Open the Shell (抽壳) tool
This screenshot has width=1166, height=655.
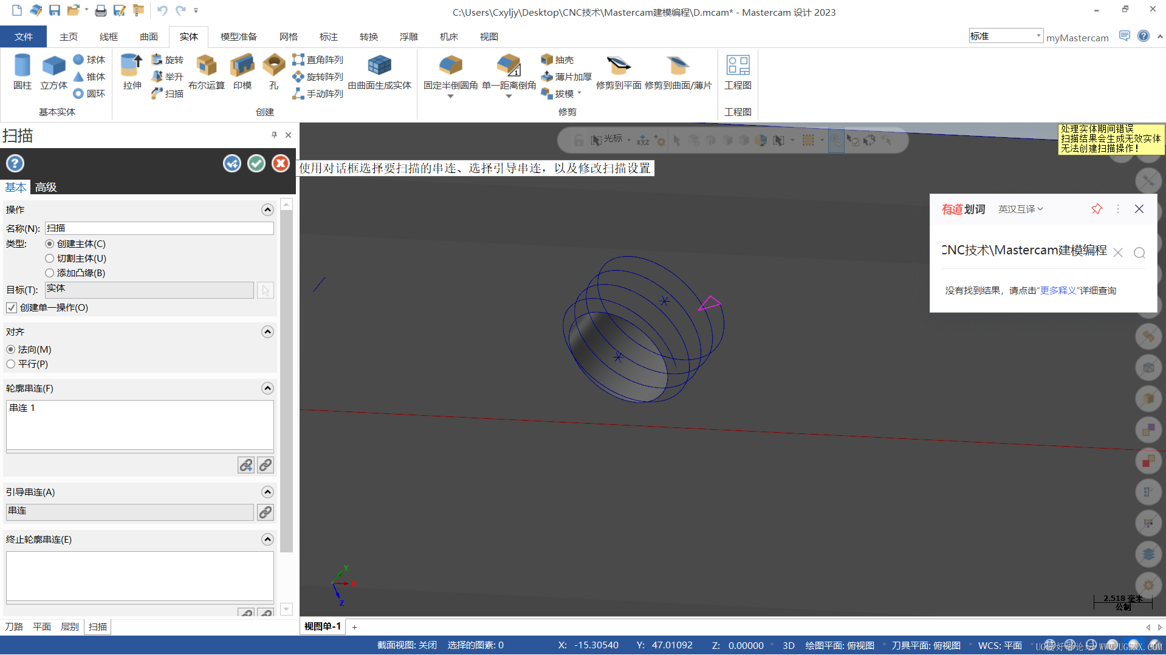(x=557, y=59)
